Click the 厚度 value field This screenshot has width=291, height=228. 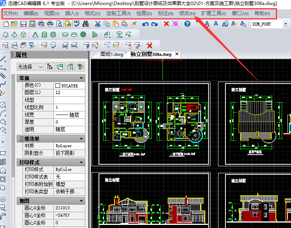click(69, 122)
